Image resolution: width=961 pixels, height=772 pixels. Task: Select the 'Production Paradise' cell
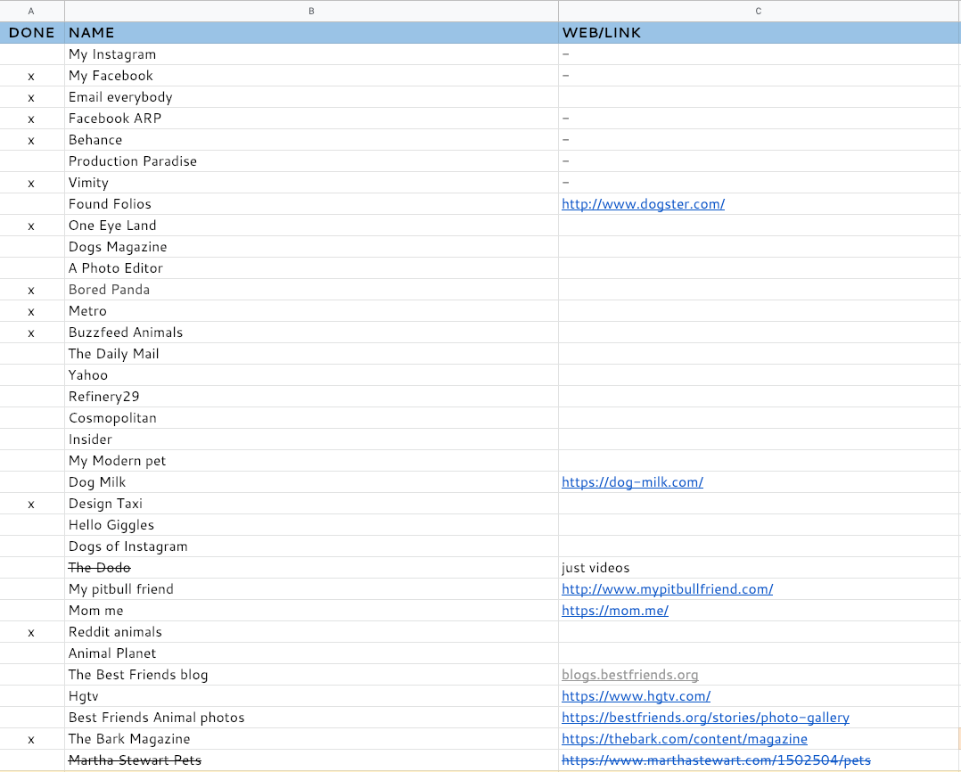click(x=311, y=161)
